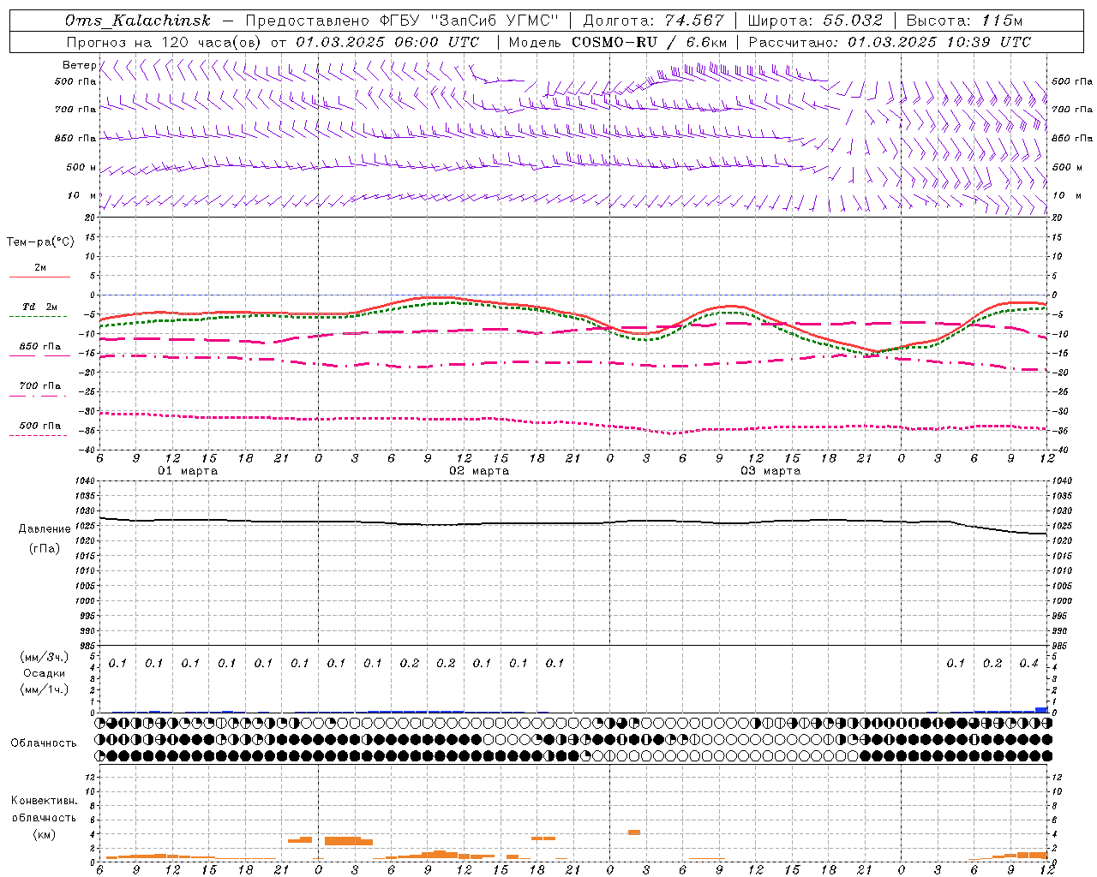The height and width of the screenshot is (877, 1097).
Task: Click the 03 марта date label
Action: (x=771, y=471)
